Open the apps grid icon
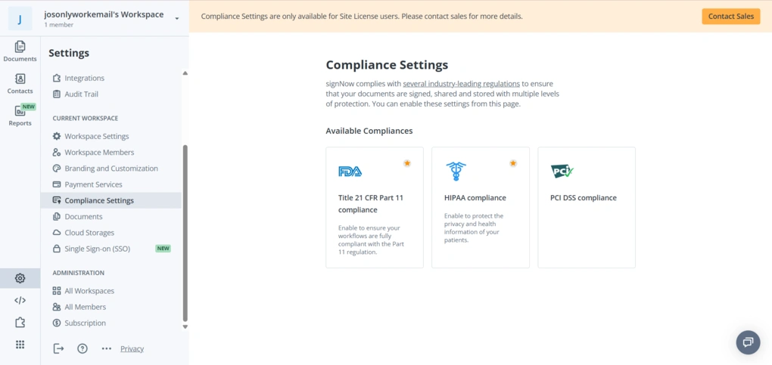Image resolution: width=772 pixels, height=365 pixels. click(20, 345)
